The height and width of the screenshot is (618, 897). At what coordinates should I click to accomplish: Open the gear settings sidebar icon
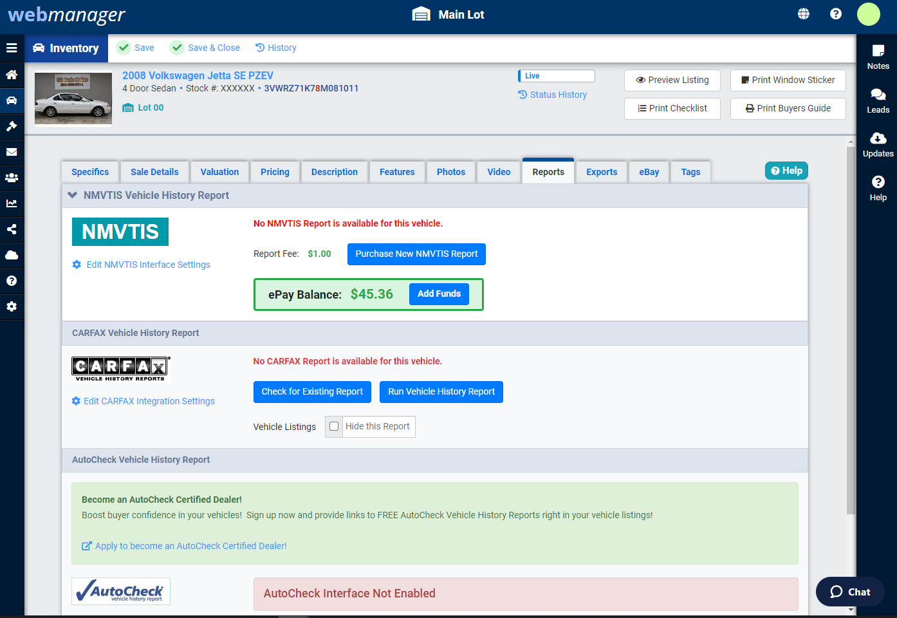coord(12,306)
